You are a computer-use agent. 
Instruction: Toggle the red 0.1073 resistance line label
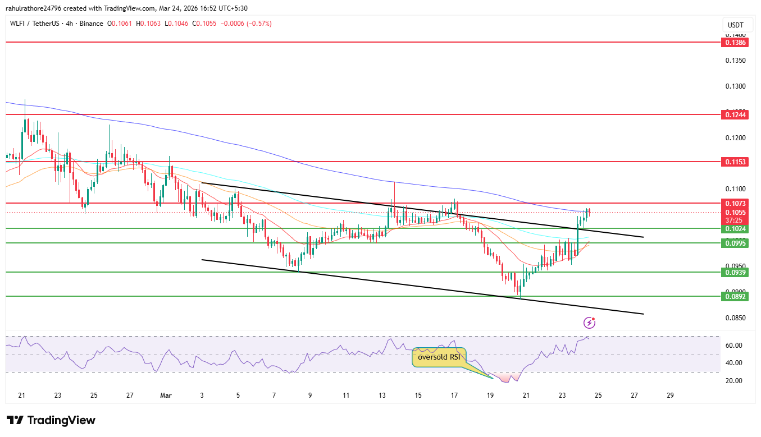pos(735,204)
